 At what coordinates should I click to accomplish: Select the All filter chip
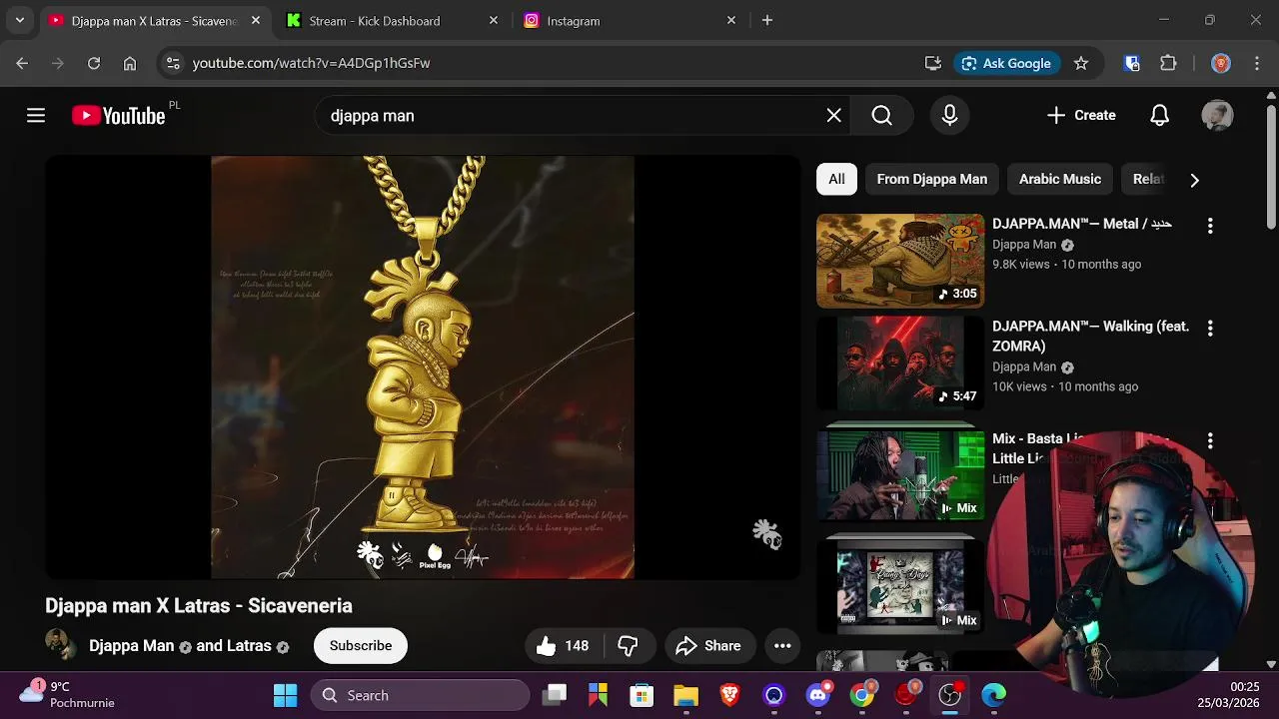tap(836, 180)
